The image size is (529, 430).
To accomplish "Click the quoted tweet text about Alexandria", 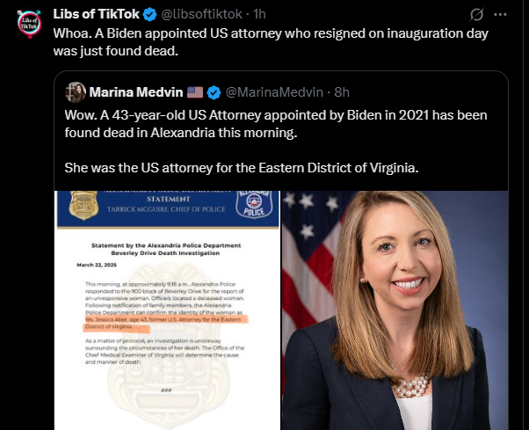I will click(x=276, y=124).
